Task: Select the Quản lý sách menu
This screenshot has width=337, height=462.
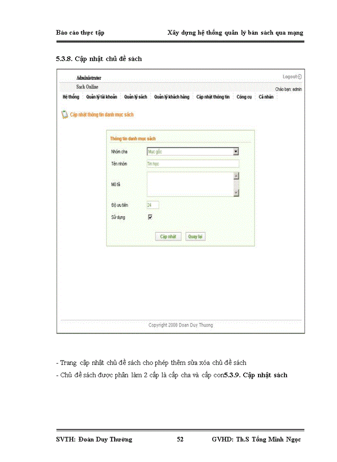Action: pos(135,97)
